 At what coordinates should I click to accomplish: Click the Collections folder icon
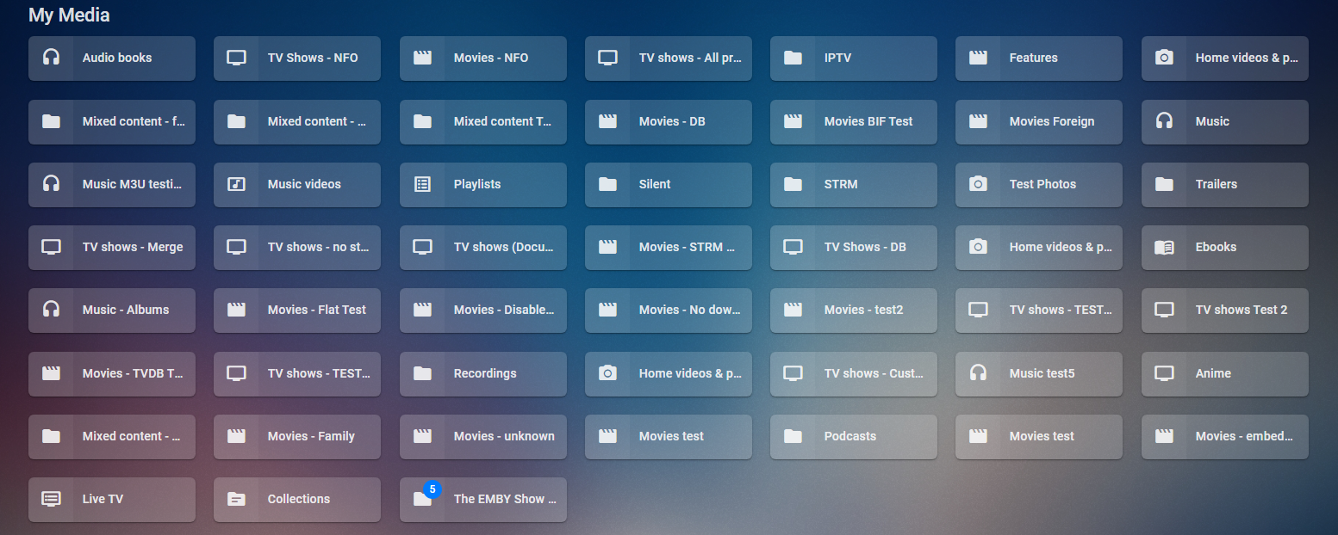(236, 499)
